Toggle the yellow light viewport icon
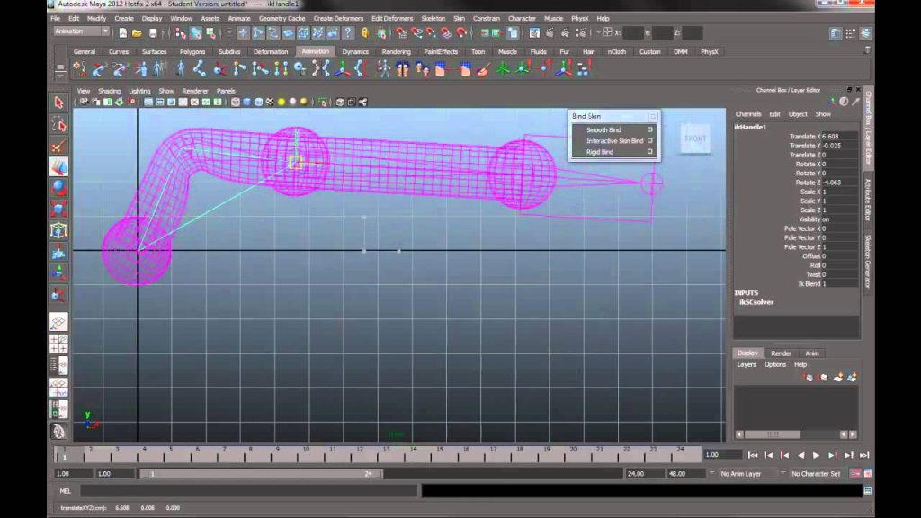Screen dimensions: 921x518 pyautogui.click(x=282, y=103)
